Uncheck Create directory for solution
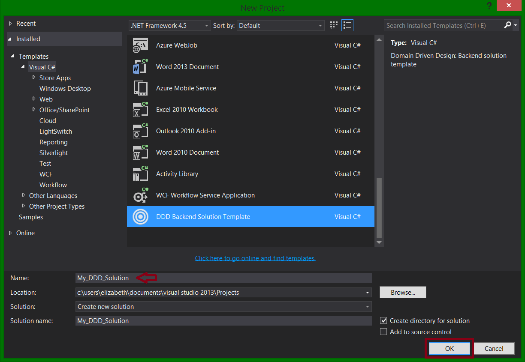Screen dimensions: 525x362 [x=383, y=320]
